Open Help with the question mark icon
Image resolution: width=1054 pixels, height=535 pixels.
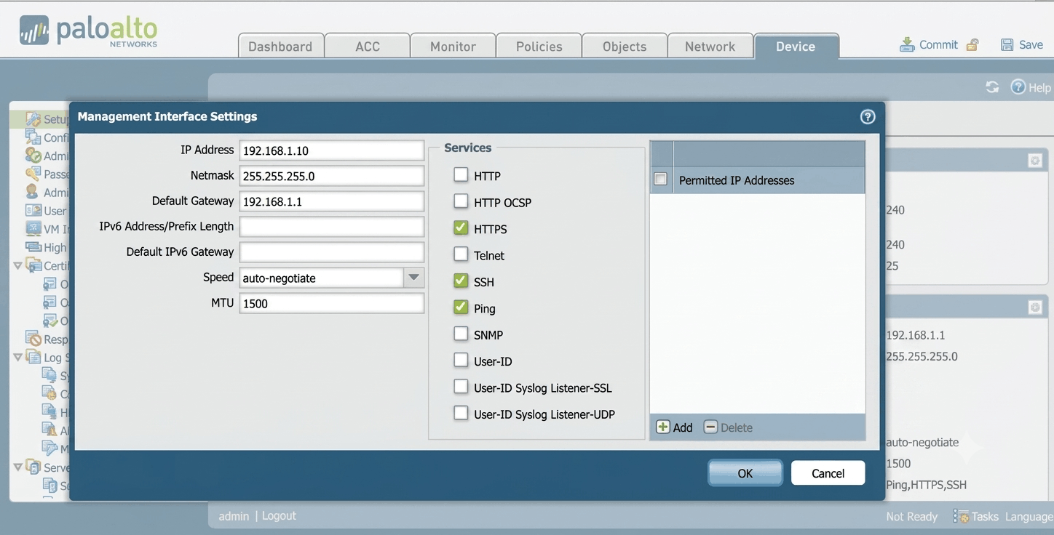(1018, 87)
